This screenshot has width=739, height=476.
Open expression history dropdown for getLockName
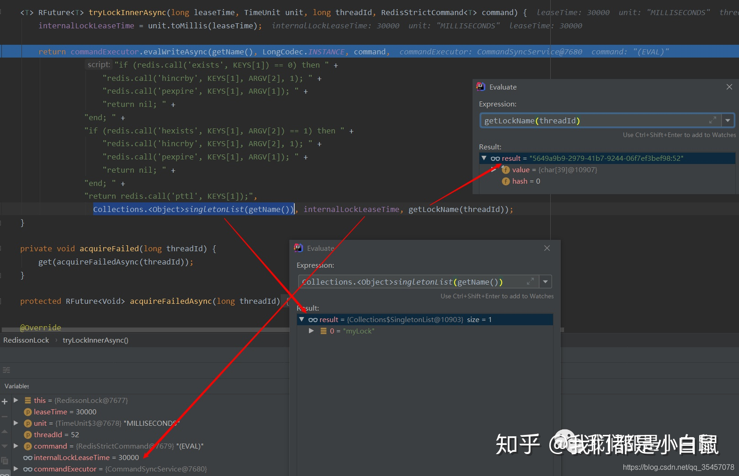click(x=728, y=121)
